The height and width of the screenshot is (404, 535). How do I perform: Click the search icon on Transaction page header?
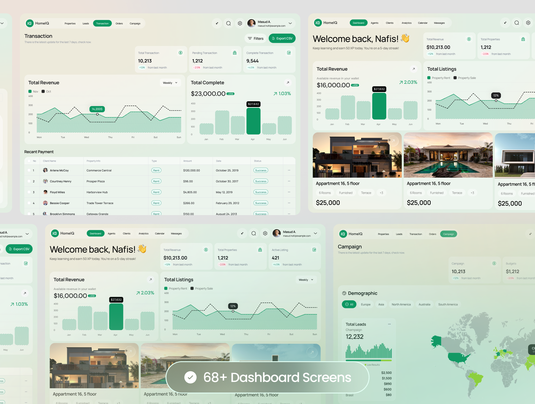click(228, 23)
